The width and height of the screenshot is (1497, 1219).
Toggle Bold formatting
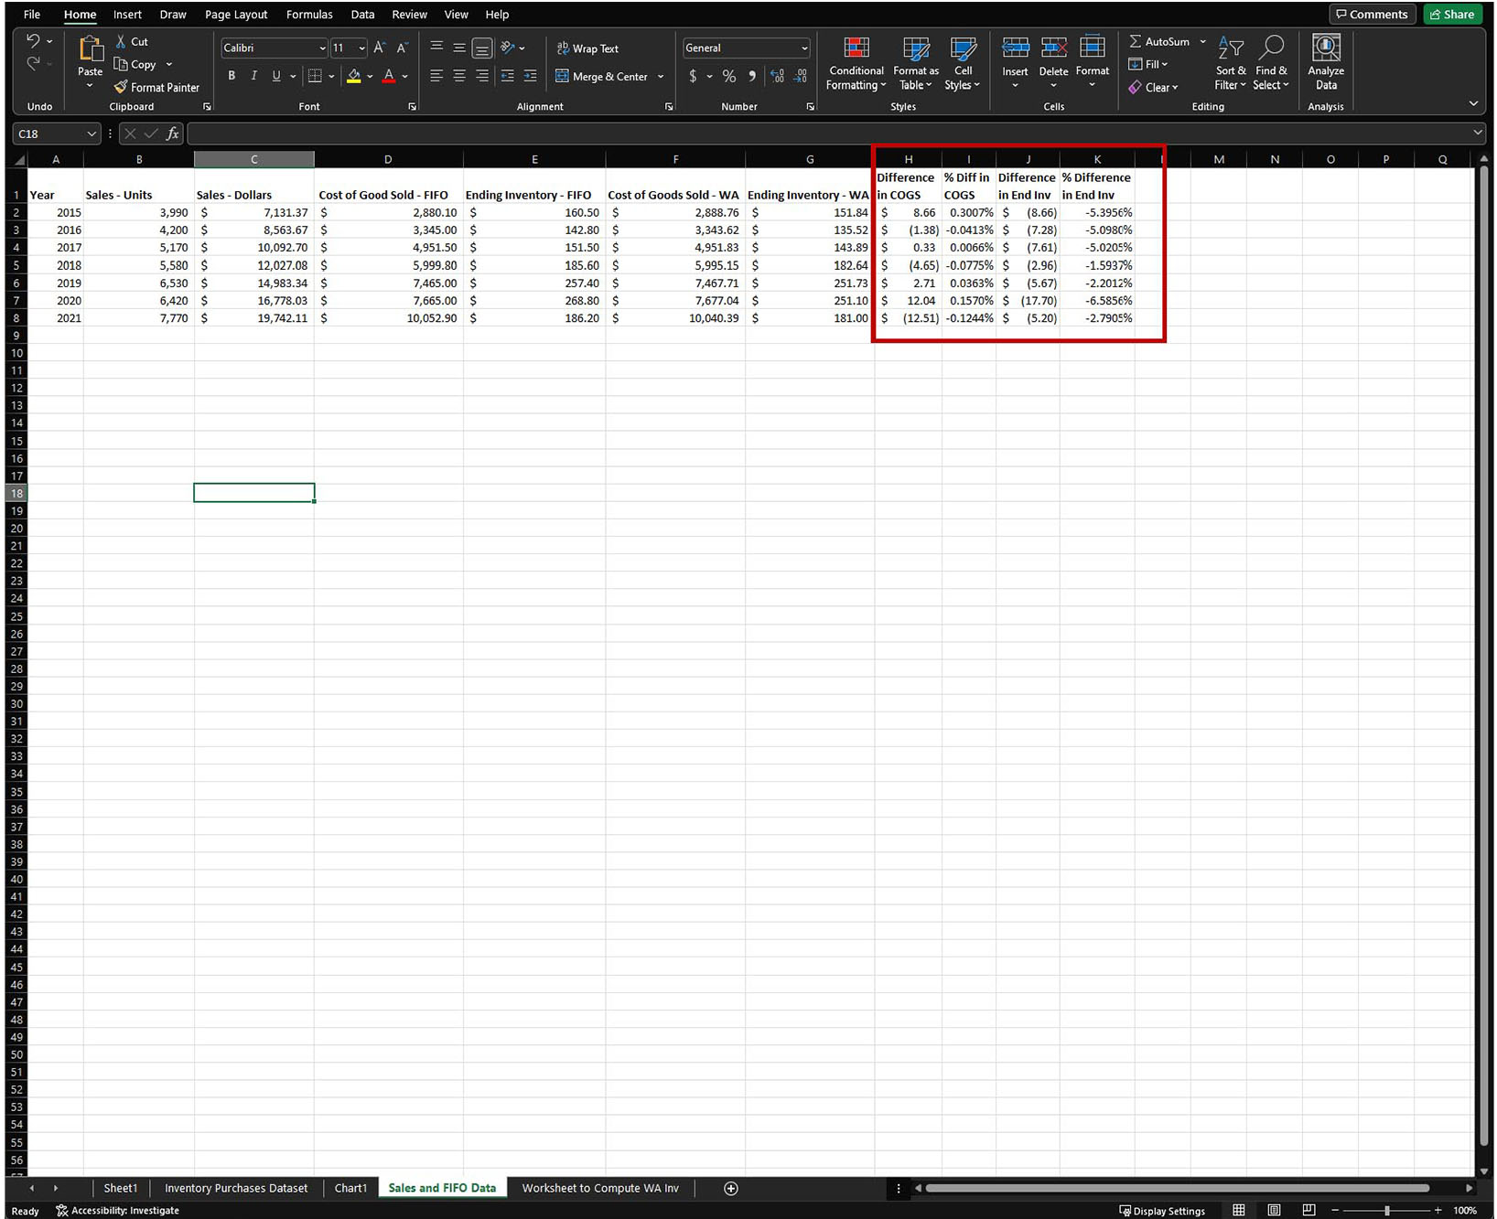[232, 76]
